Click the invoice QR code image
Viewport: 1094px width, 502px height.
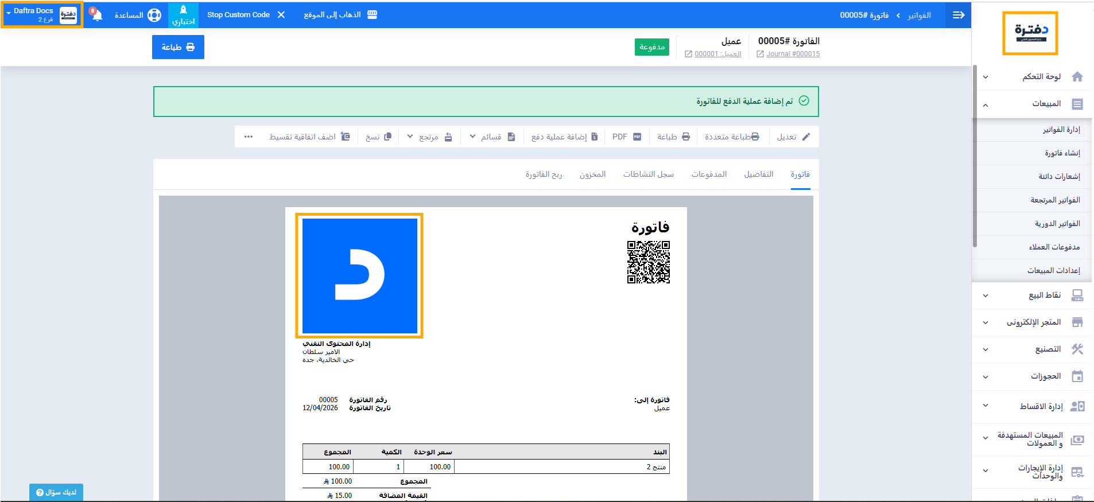point(648,262)
